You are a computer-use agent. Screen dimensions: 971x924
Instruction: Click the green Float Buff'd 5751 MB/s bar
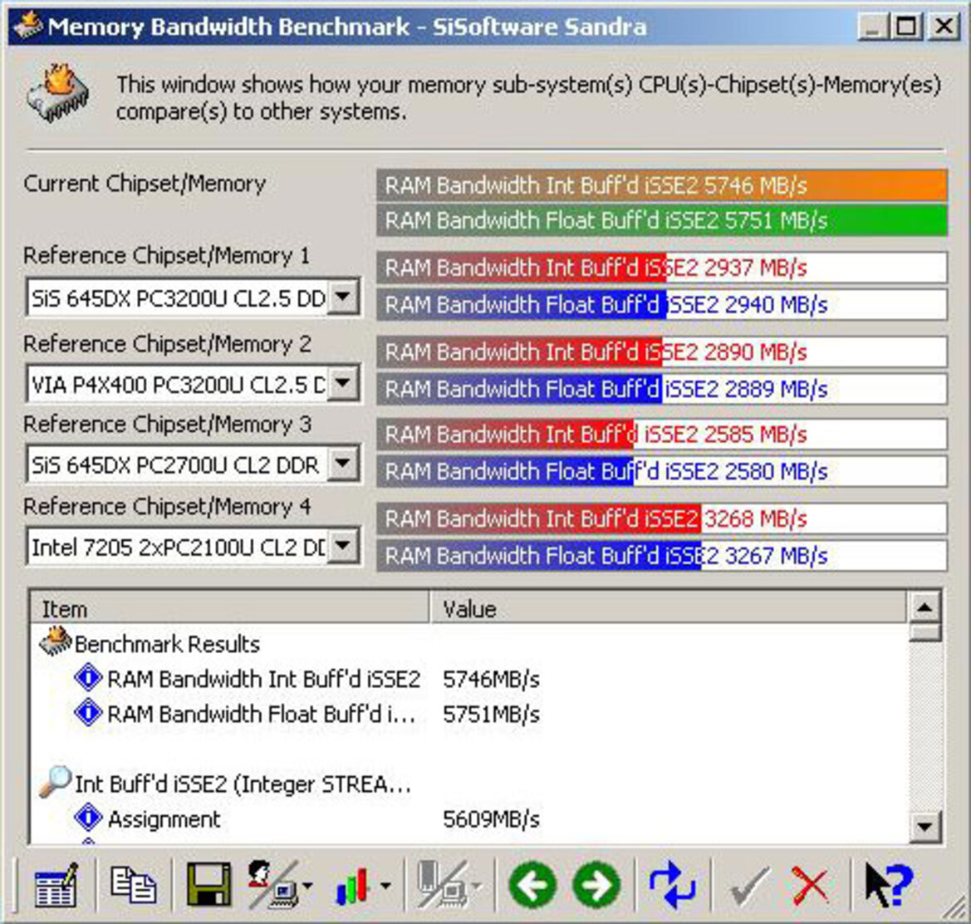point(662,220)
